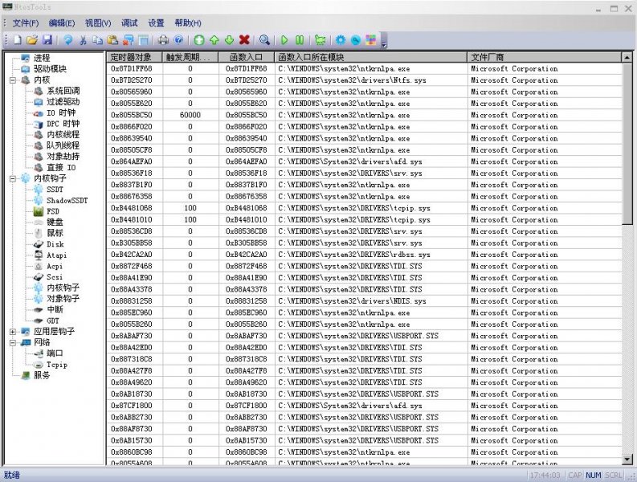The height and width of the screenshot is (482, 637).
Task: Click the green Add plus icon
Action: click(199, 40)
